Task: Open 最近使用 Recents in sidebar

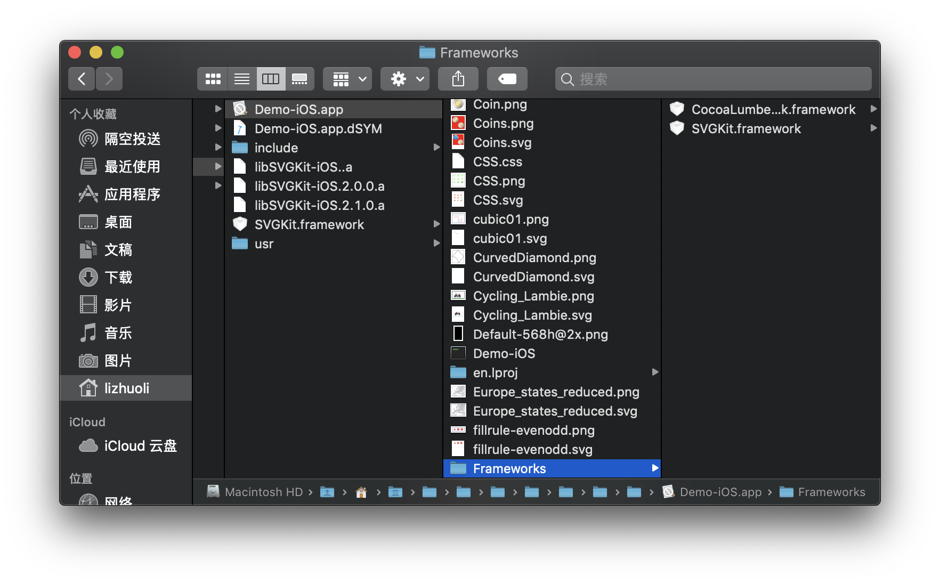Action: point(126,166)
